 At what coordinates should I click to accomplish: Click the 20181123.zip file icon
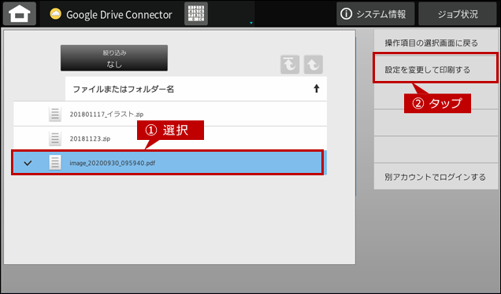point(55,138)
